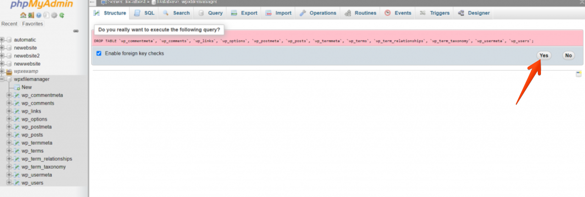This screenshot has height=197, width=585.
Task: Open the console icon at panel corner
Action: (579, 74)
